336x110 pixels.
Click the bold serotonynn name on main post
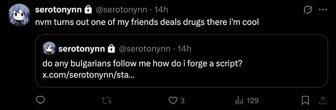click(58, 10)
